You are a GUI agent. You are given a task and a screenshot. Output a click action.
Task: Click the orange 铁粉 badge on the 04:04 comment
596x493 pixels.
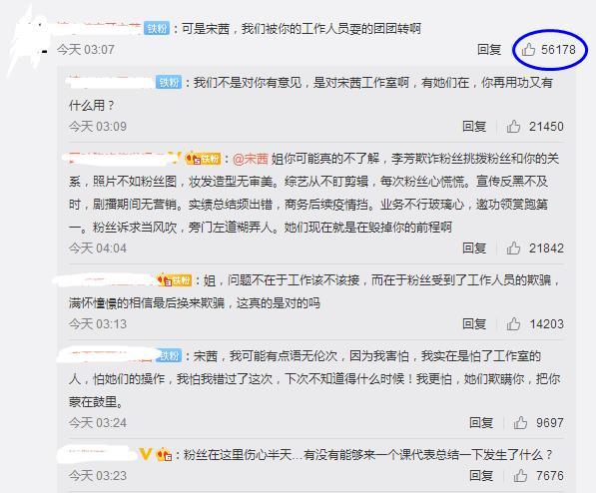coord(203,158)
